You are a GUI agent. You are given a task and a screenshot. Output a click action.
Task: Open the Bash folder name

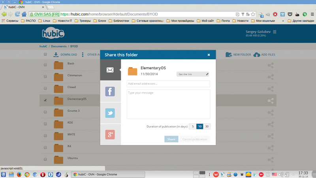point(71,63)
